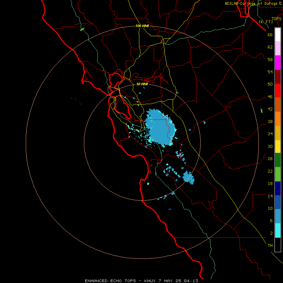Click the 100 NMI range ring label

coord(142,26)
